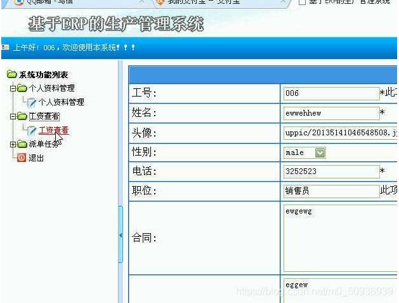Screen dimensions: 399x303
Task: Click the 系统功能列表 root label
Action: click(44, 75)
